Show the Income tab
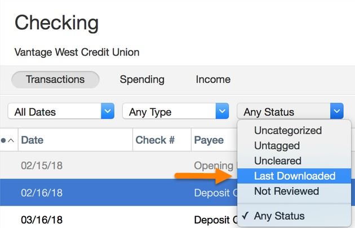 pyautogui.click(x=213, y=79)
